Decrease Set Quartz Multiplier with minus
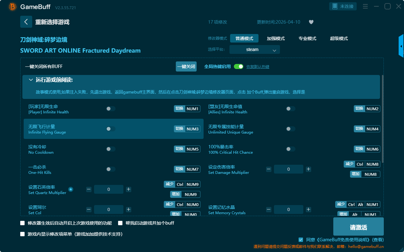This screenshot has width=404, height=252. tap(89, 189)
